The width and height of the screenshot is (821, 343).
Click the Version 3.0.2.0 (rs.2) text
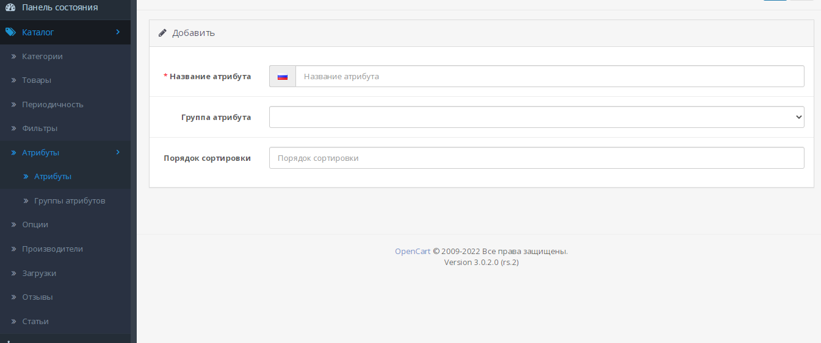tap(482, 263)
